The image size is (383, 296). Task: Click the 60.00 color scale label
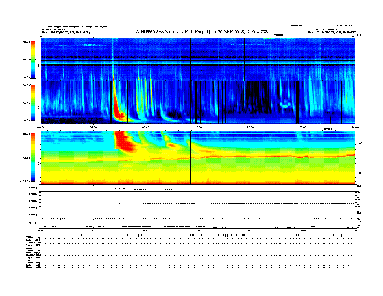tap(26, 85)
